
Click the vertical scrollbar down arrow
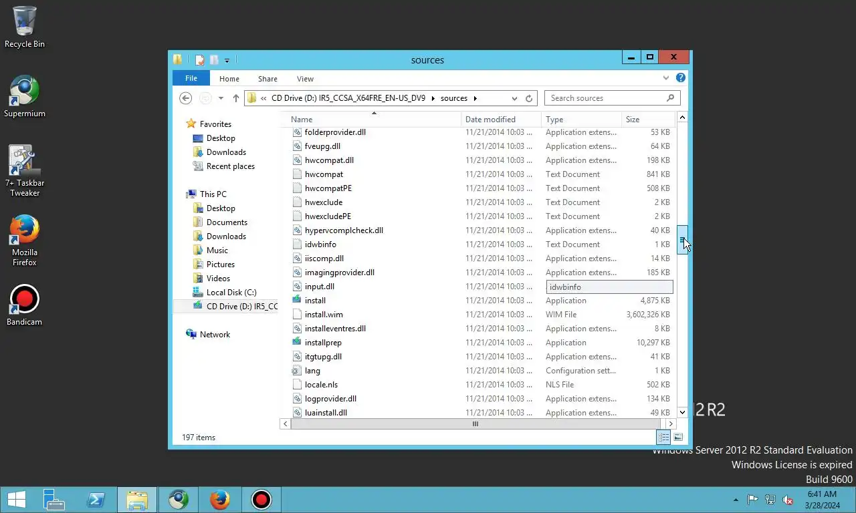click(x=682, y=412)
